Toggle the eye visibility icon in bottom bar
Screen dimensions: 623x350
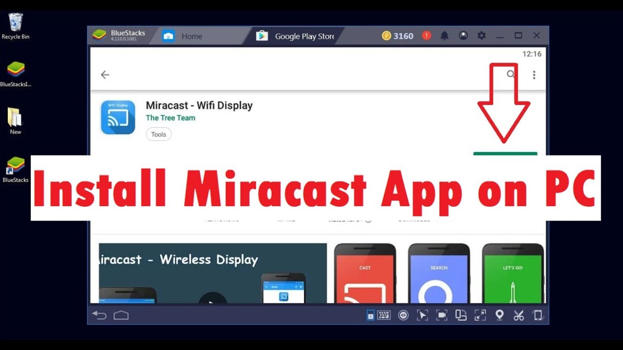[403, 315]
